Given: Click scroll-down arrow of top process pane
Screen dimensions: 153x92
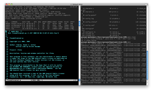Looking at the screenshot, I should click(x=79, y=29).
